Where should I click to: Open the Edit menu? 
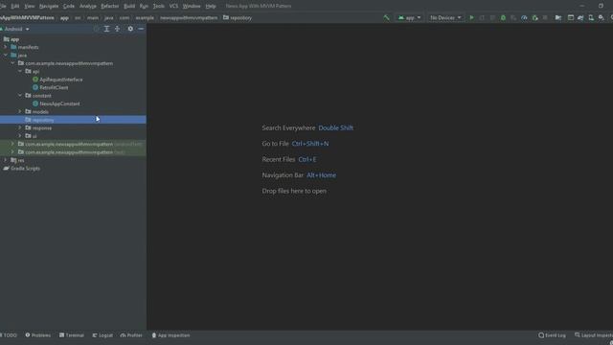[x=15, y=6]
